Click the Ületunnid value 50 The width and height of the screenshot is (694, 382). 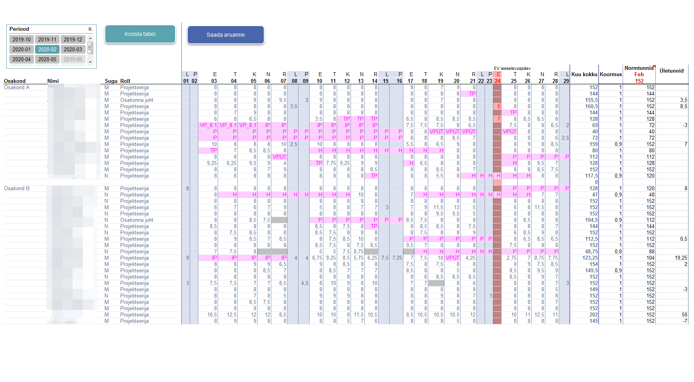pyautogui.click(x=684, y=315)
